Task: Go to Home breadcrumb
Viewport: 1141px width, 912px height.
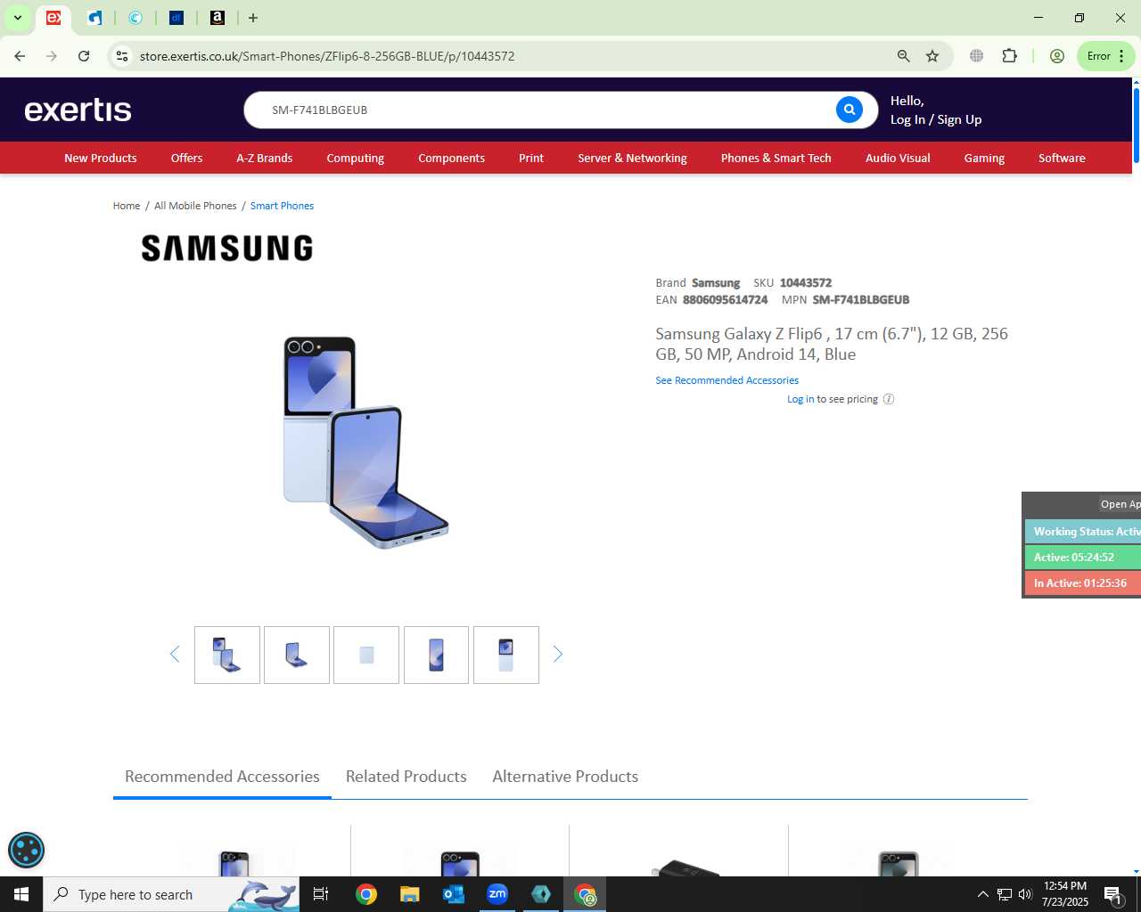Action: point(127,206)
